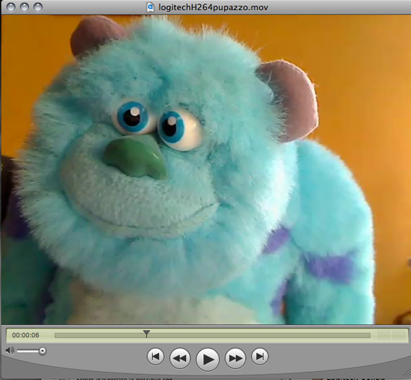Click the audio level meter beside the timeline

[x=391, y=335]
